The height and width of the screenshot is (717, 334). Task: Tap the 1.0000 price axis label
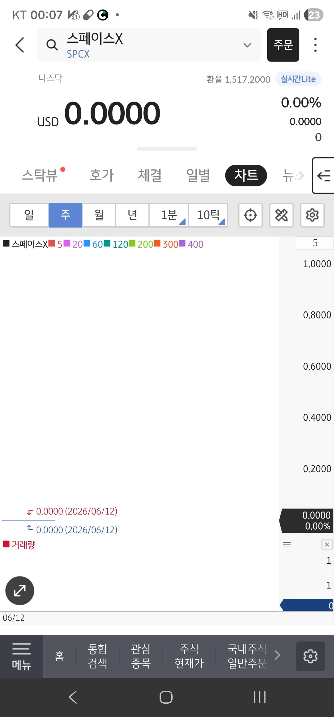pyautogui.click(x=317, y=264)
